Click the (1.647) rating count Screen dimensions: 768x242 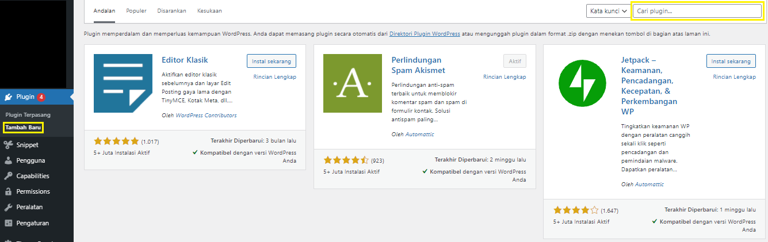point(610,210)
